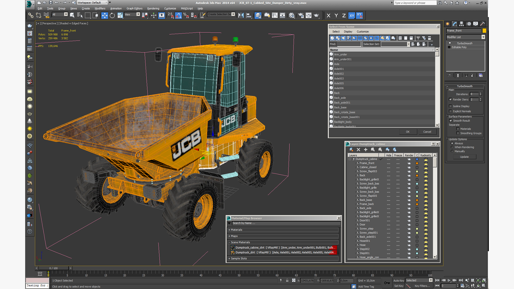Click the Frame_front object color swatch
This screenshot has width=514, height=289.
click(484, 31)
